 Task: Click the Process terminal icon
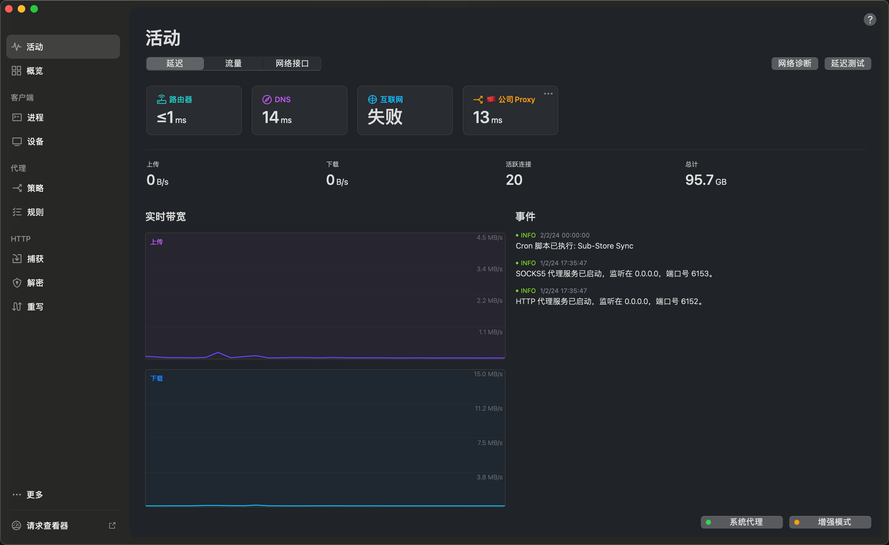(x=17, y=118)
